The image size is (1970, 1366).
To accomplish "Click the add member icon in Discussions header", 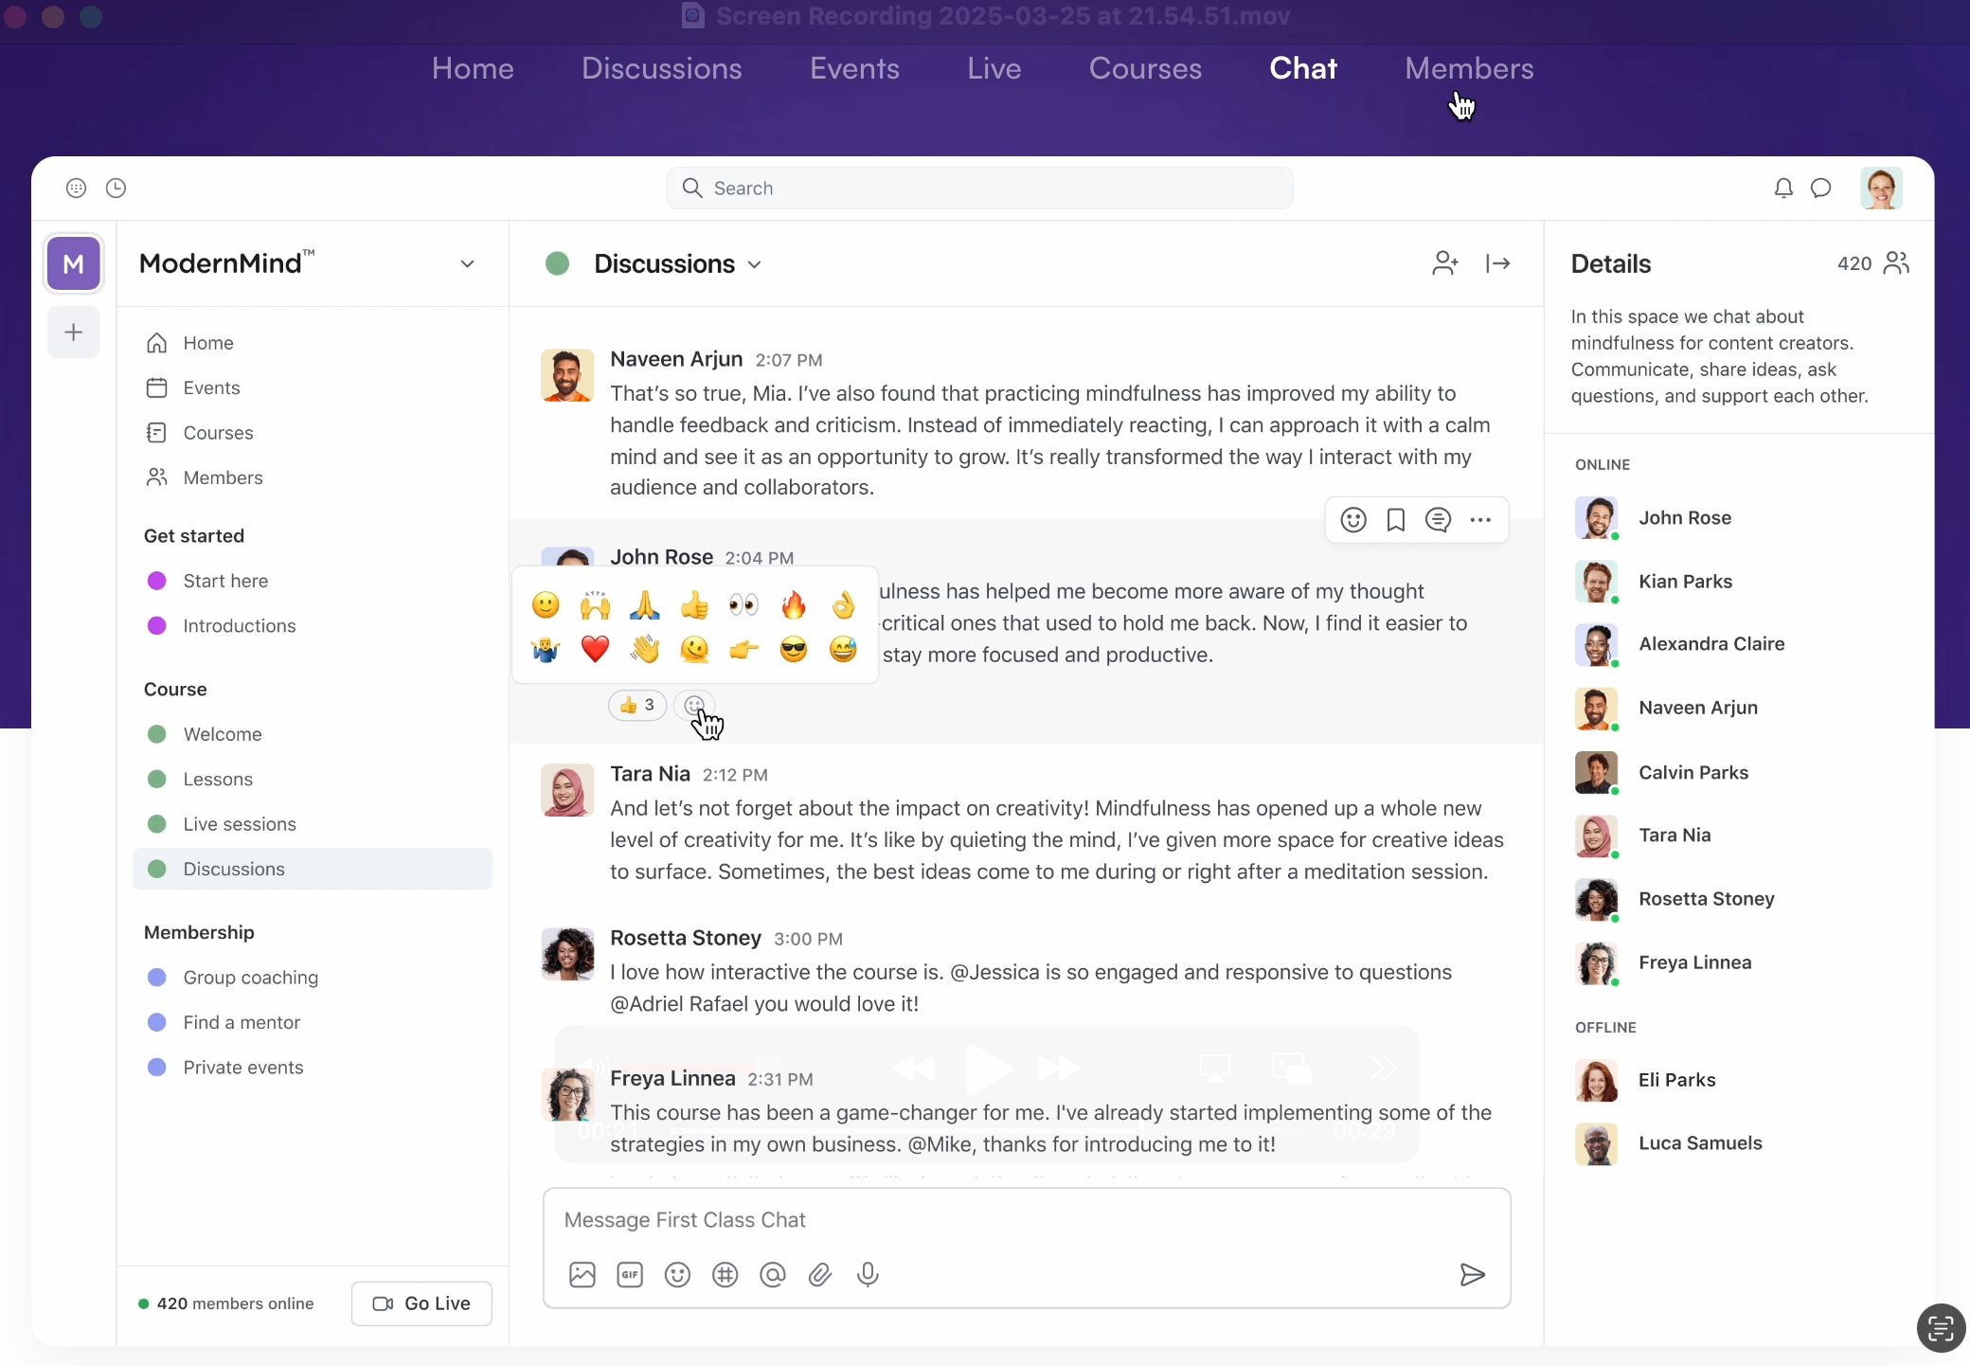I will point(1444,263).
